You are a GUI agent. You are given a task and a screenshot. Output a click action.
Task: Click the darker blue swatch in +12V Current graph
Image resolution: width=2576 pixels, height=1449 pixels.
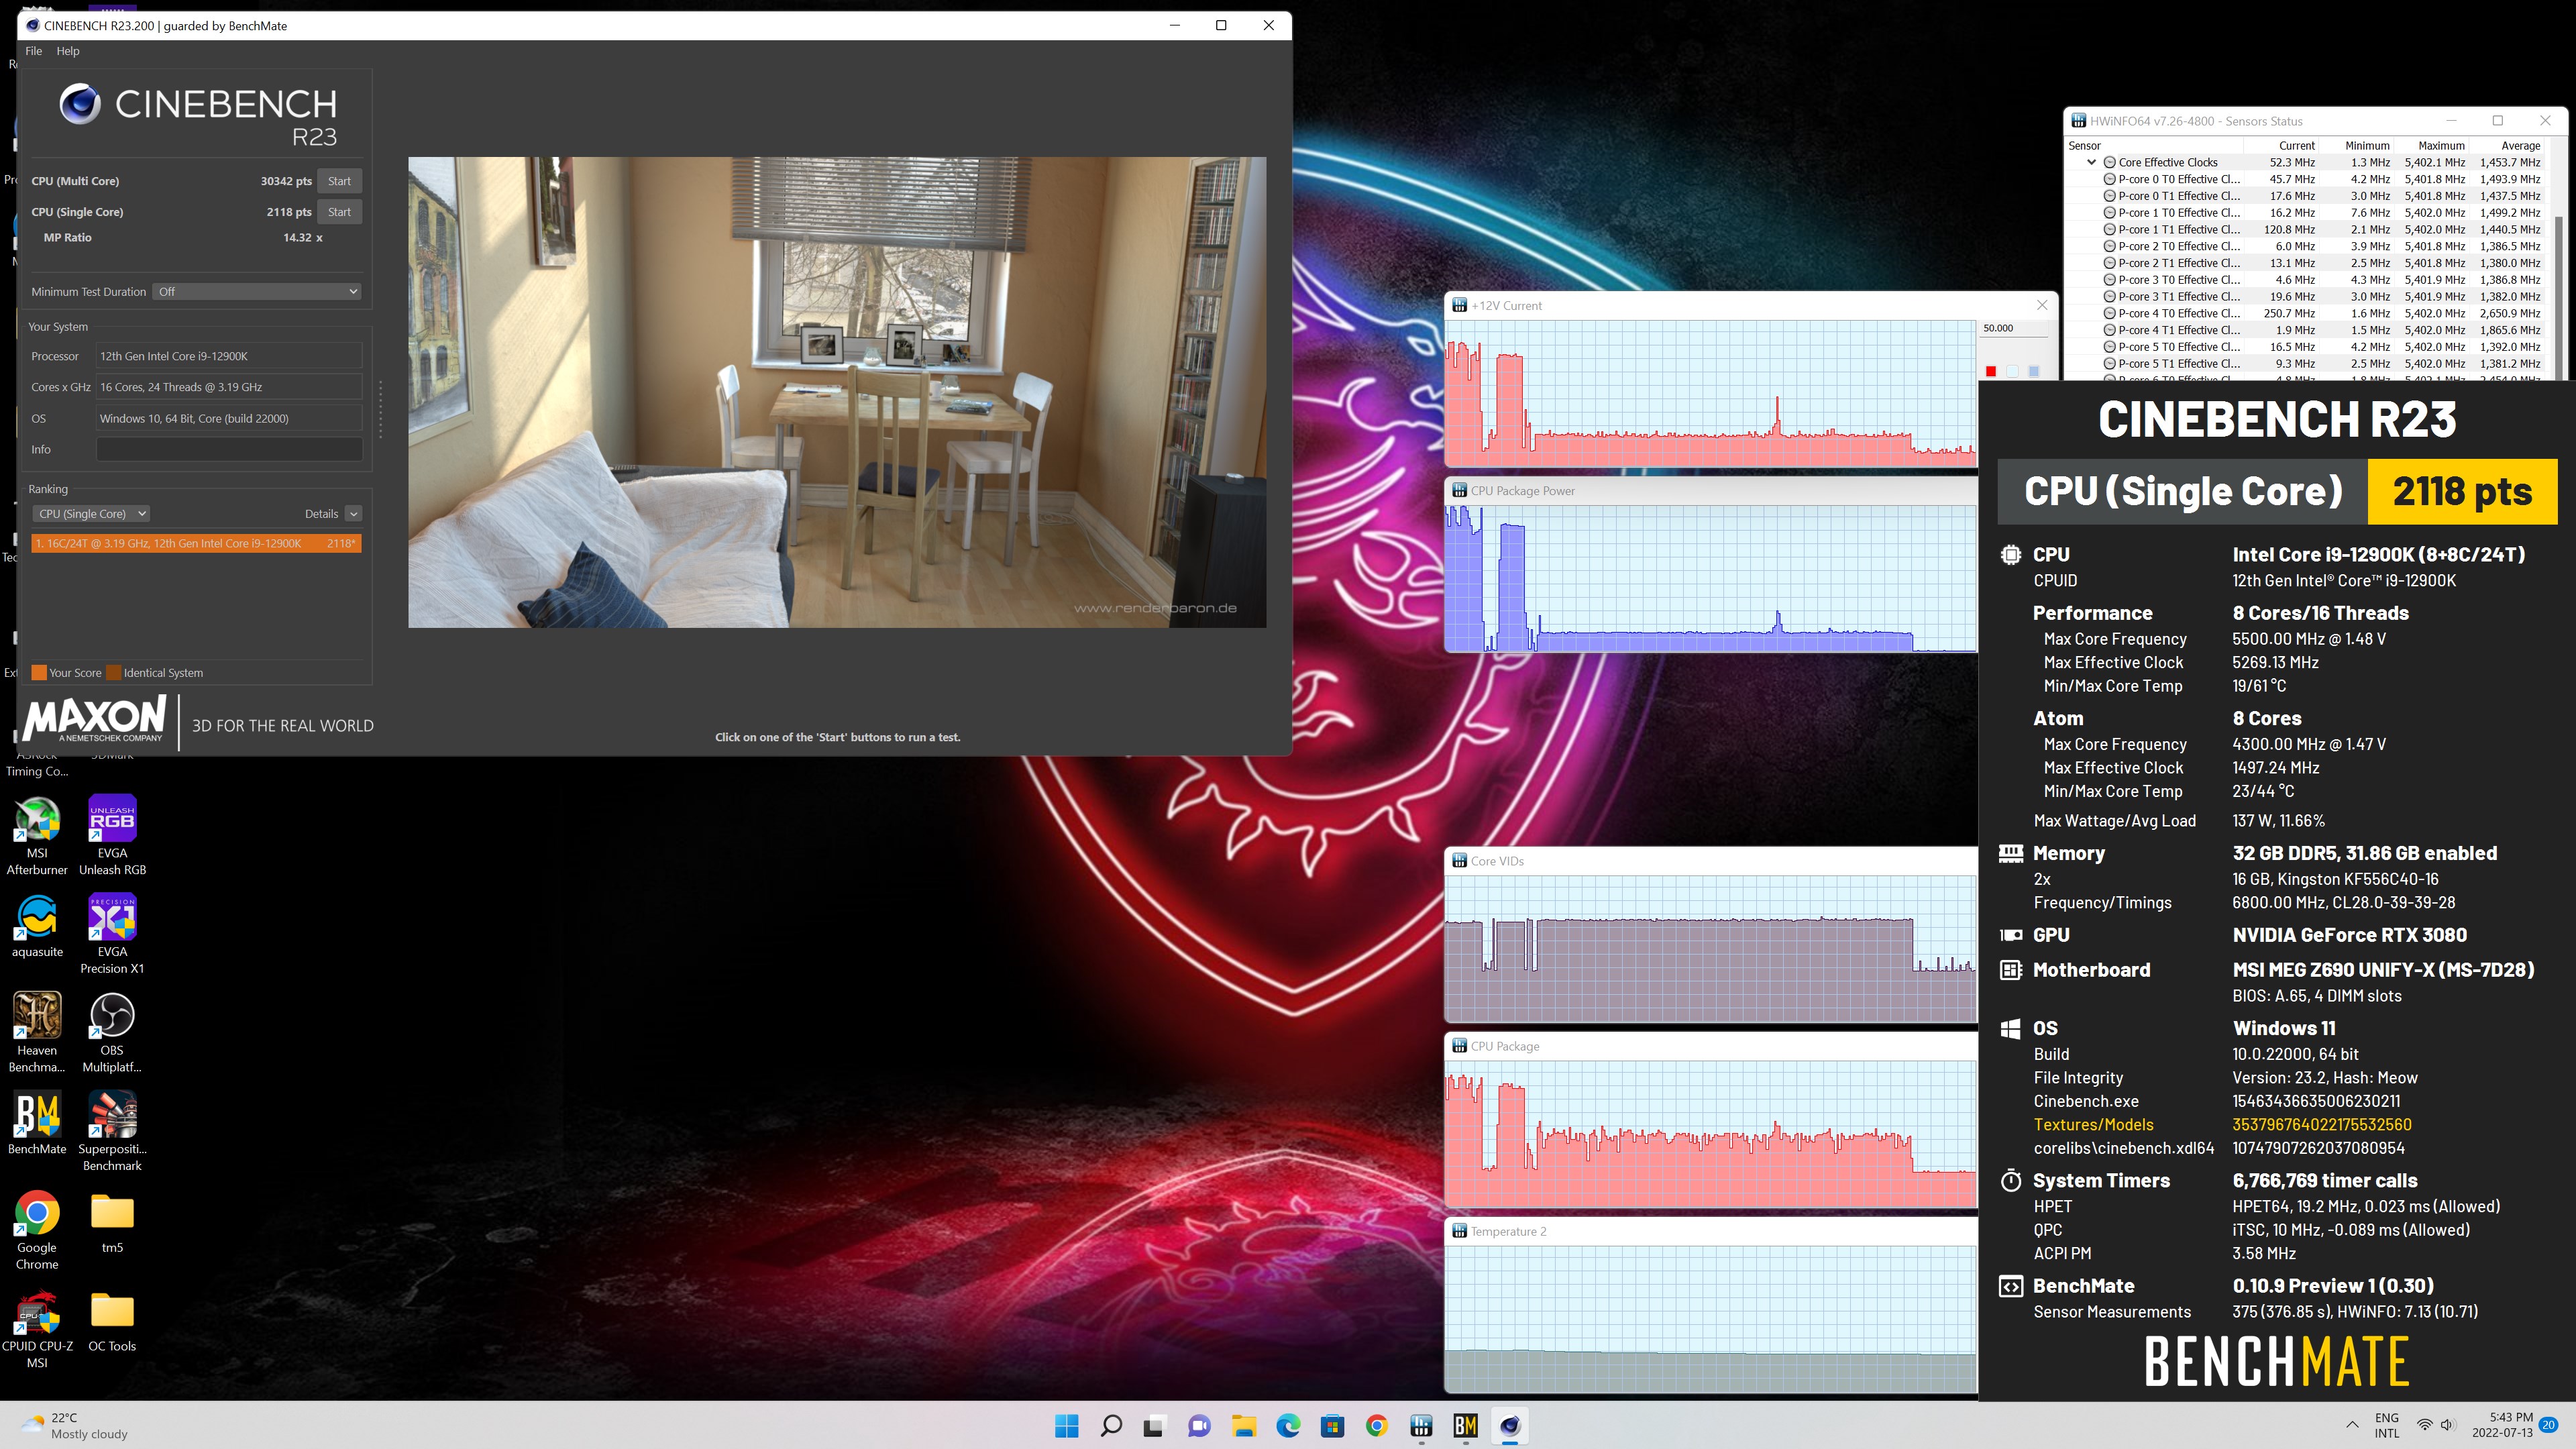coord(2033,372)
